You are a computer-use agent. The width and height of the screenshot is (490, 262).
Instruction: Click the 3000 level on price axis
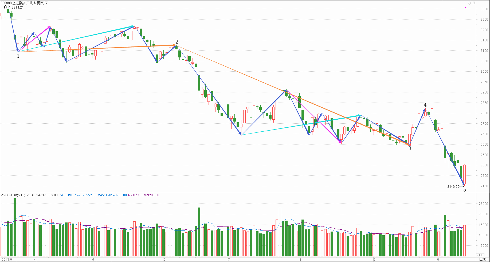484,72
